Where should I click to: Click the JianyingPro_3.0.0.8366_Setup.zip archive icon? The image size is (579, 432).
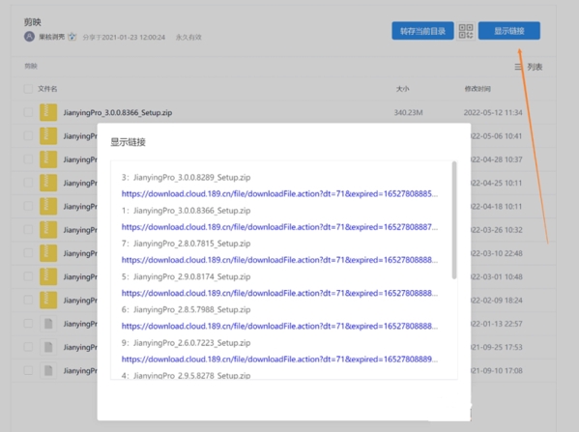click(x=48, y=112)
